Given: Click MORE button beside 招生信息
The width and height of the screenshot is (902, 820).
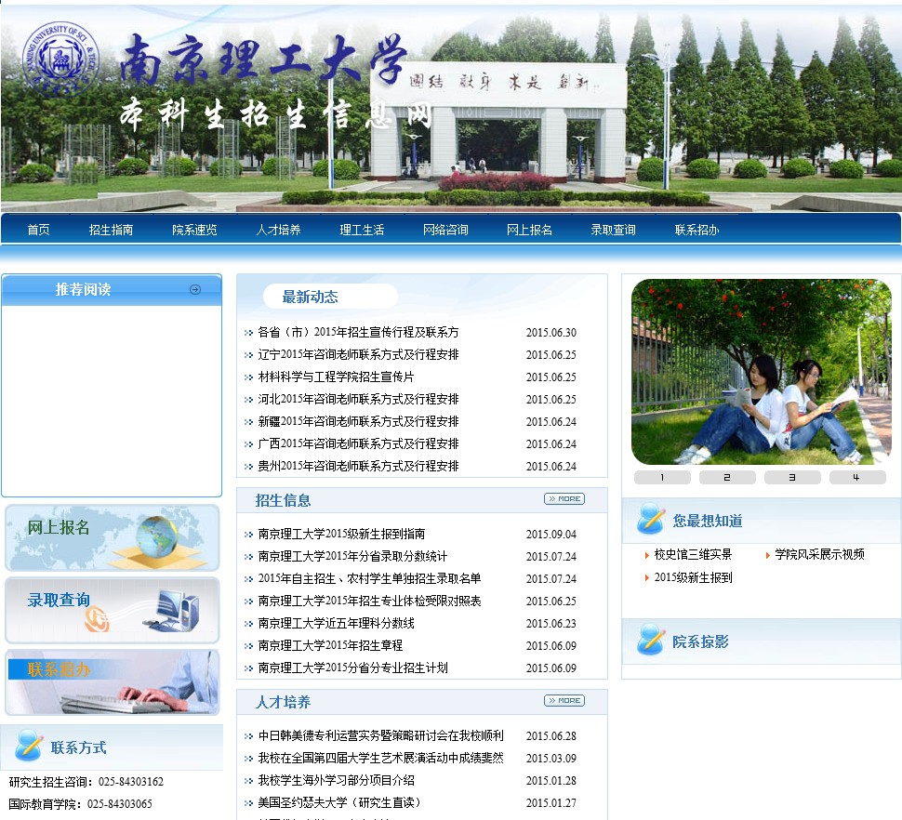Looking at the screenshot, I should pyautogui.click(x=564, y=498).
